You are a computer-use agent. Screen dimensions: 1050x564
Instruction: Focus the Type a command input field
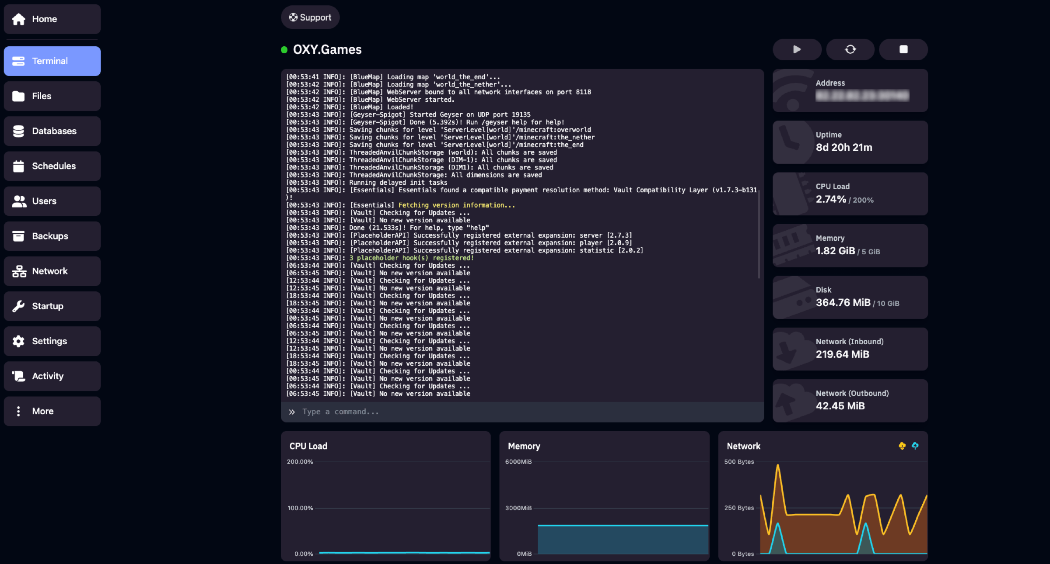522,412
